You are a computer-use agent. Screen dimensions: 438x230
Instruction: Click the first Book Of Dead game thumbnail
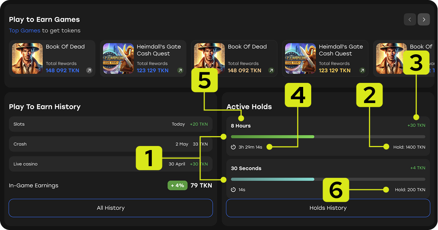click(27, 59)
